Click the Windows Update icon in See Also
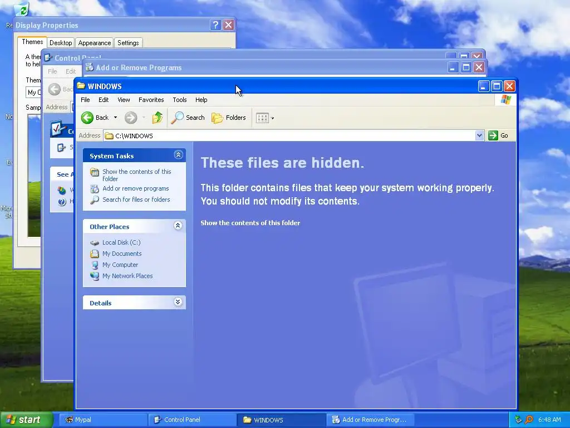Screen dimensions: 570x428 click(x=62, y=190)
